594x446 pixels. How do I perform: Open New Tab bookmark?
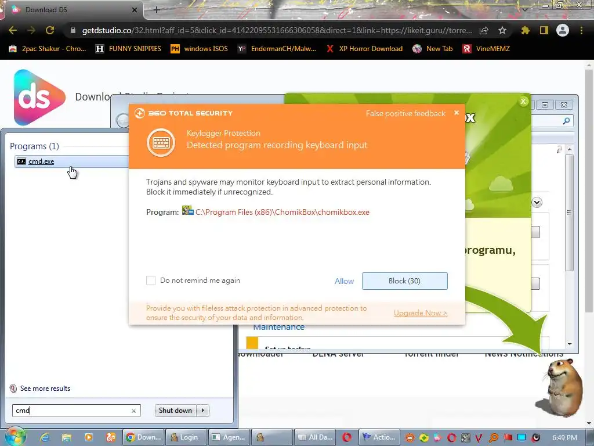point(433,49)
